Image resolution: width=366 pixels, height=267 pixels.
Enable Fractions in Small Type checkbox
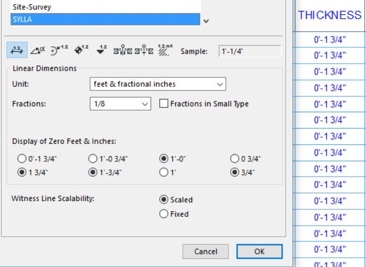164,104
